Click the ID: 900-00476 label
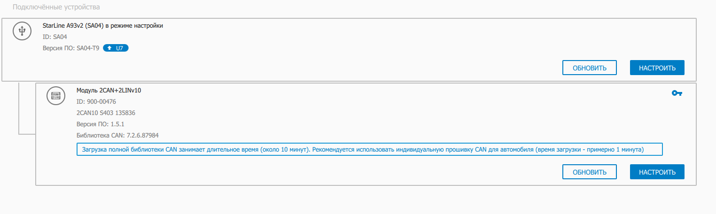 coord(96,102)
